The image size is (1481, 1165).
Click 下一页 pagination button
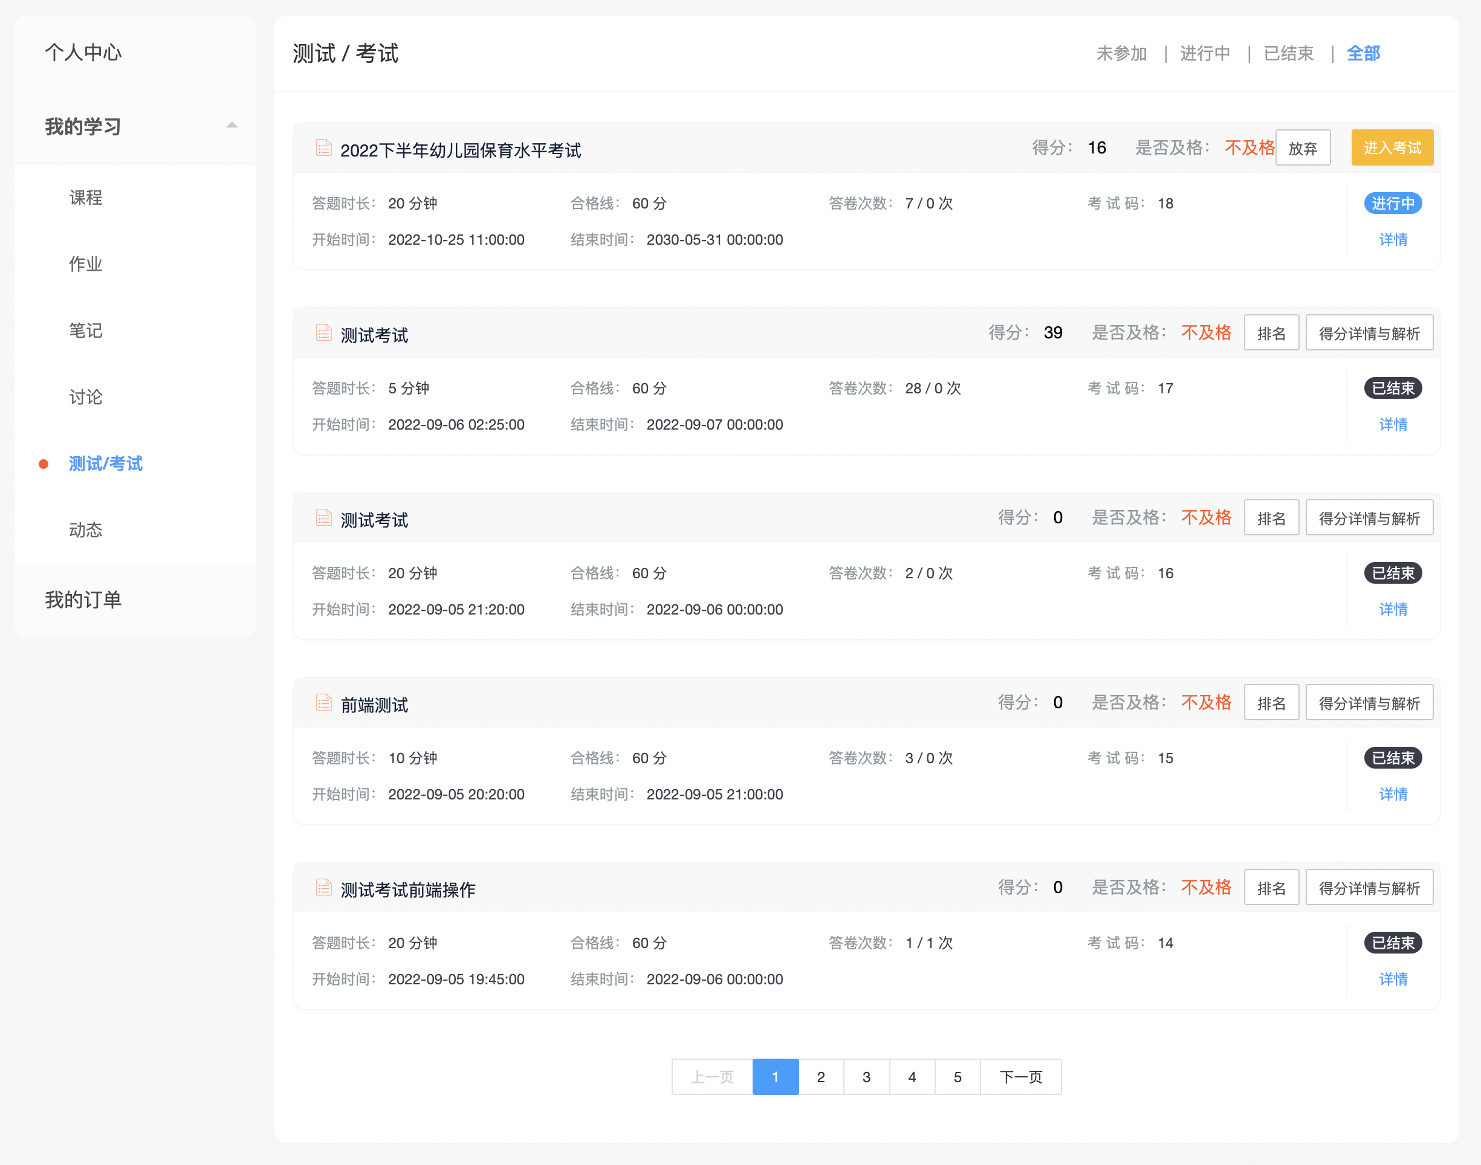[x=1020, y=1077]
